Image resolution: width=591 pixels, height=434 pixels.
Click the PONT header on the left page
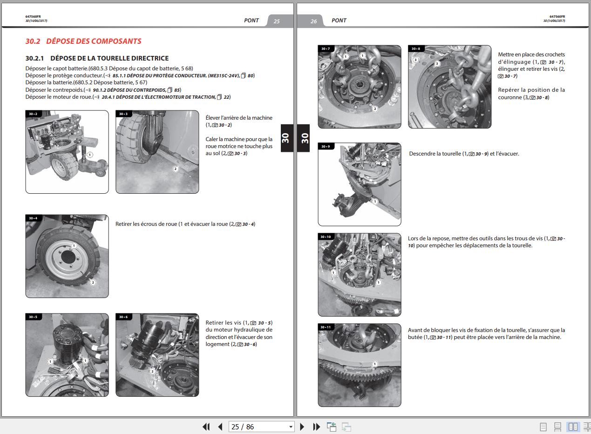(x=251, y=20)
